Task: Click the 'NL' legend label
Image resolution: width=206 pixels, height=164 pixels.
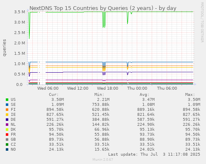Action: point(13,125)
